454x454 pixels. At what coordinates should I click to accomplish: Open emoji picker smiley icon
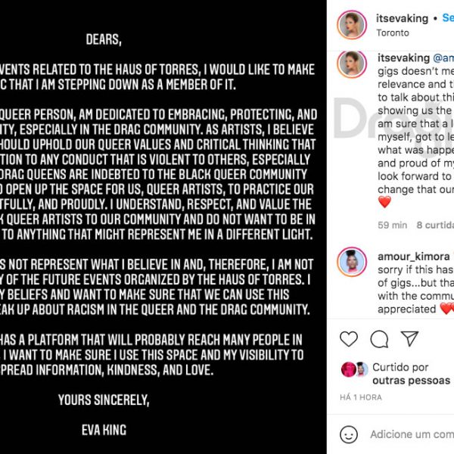(349, 434)
